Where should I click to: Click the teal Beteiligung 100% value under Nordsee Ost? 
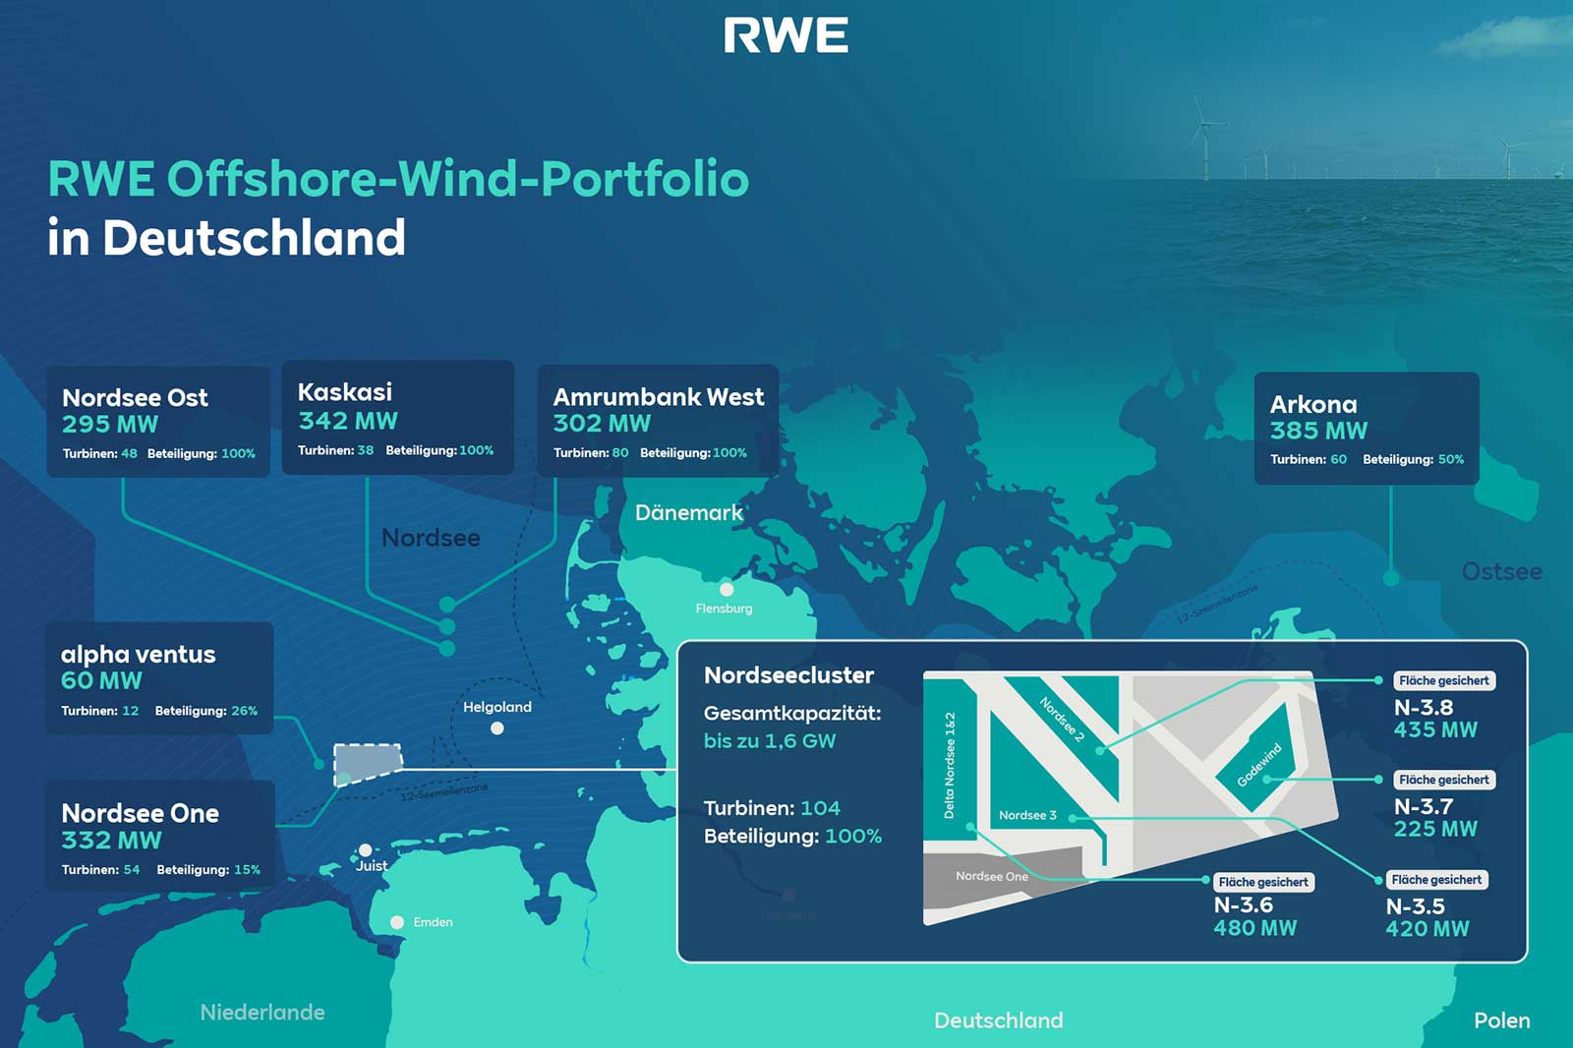click(x=239, y=455)
